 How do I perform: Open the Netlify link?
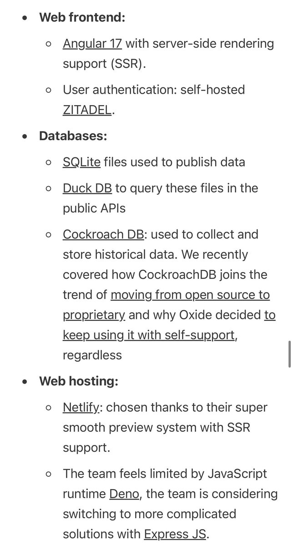pyautogui.click(x=81, y=407)
